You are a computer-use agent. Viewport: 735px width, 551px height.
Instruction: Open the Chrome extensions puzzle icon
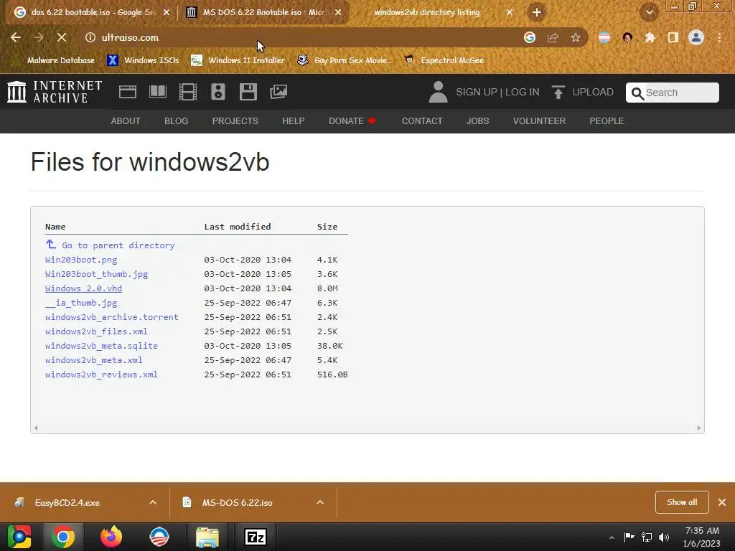[650, 37]
